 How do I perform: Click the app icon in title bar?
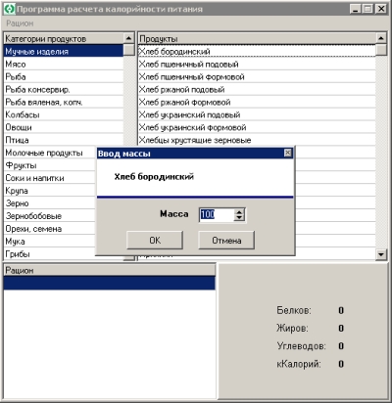click(x=10, y=9)
